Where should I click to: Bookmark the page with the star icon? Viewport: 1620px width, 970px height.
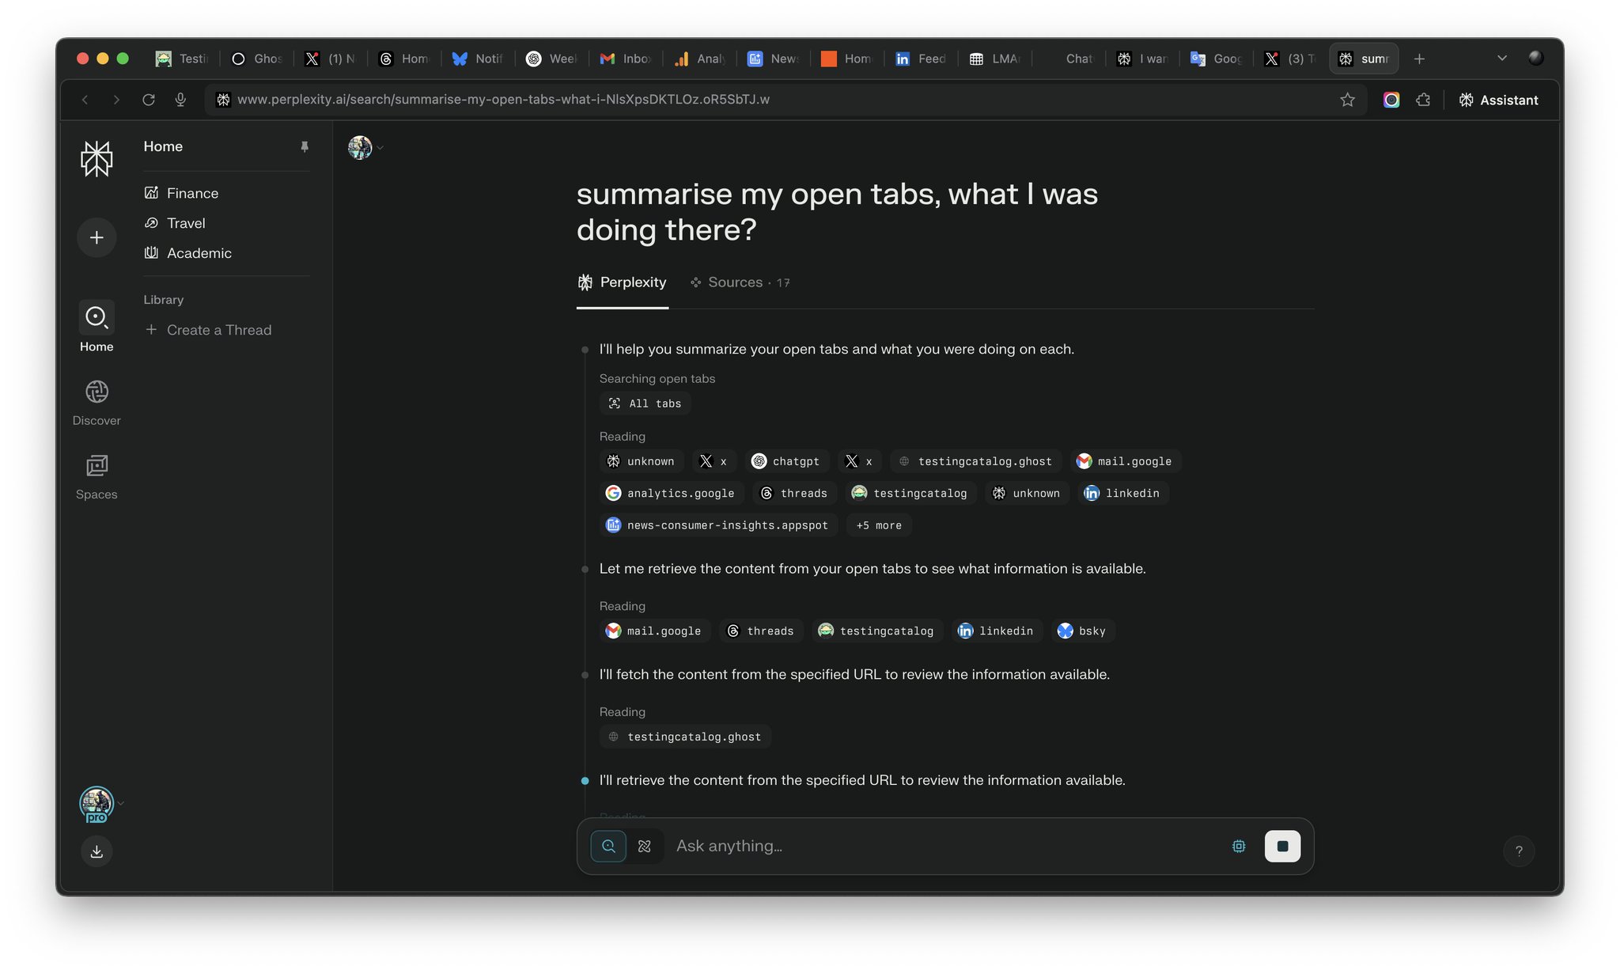tap(1347, 100)
